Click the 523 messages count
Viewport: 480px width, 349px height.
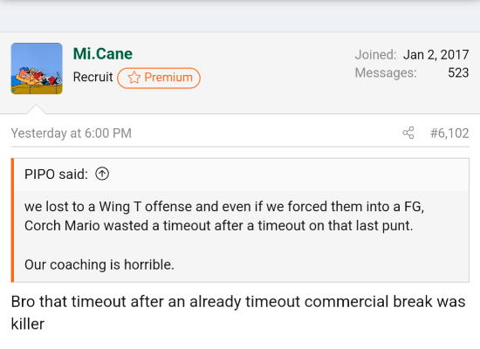pyautogui.click(x=458, y=73)
